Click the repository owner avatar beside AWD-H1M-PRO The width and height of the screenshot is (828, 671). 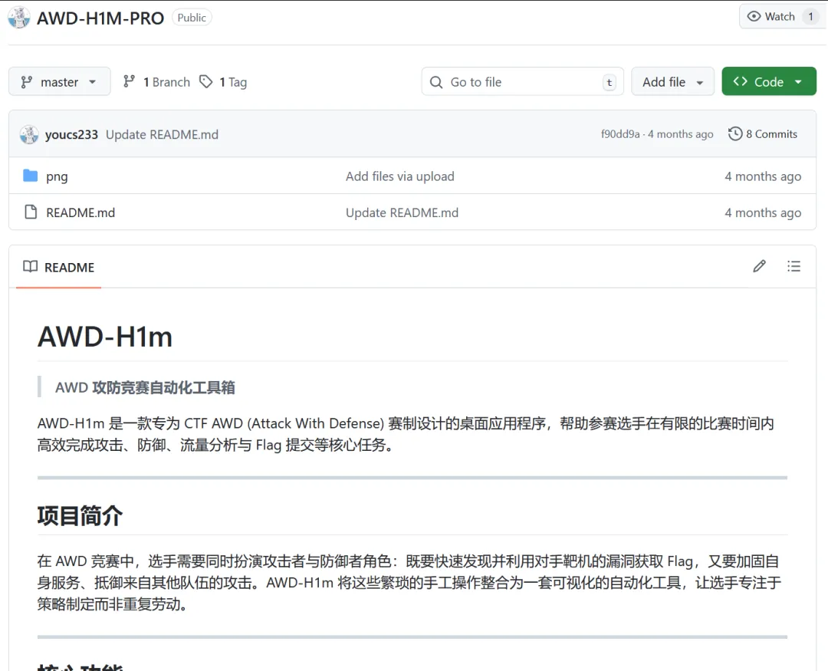pyautogui.click(x=18, y=18)
